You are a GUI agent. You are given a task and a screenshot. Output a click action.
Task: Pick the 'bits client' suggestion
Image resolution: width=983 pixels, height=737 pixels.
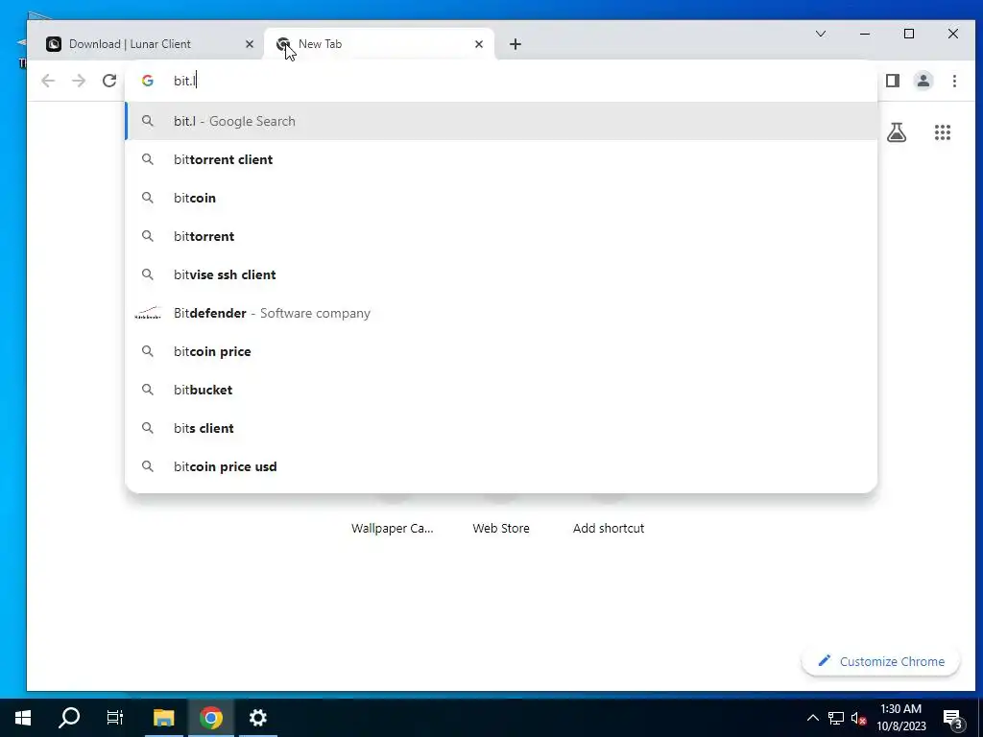click(501, 428)
